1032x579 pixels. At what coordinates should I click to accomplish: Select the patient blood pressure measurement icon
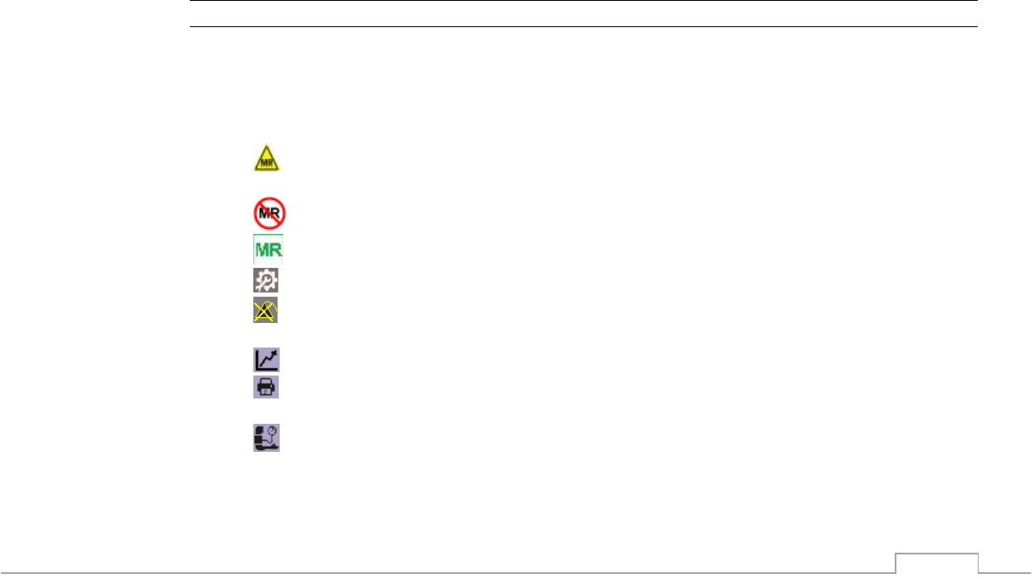267,437
